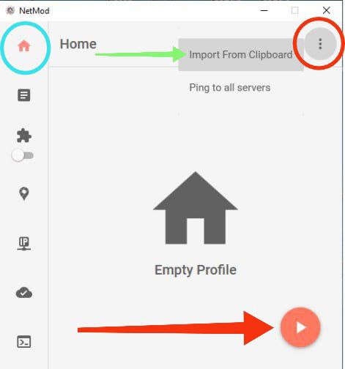Choose Ping to all servers option
The height and width of the screenshot is (369, 345).
[230, 88]
